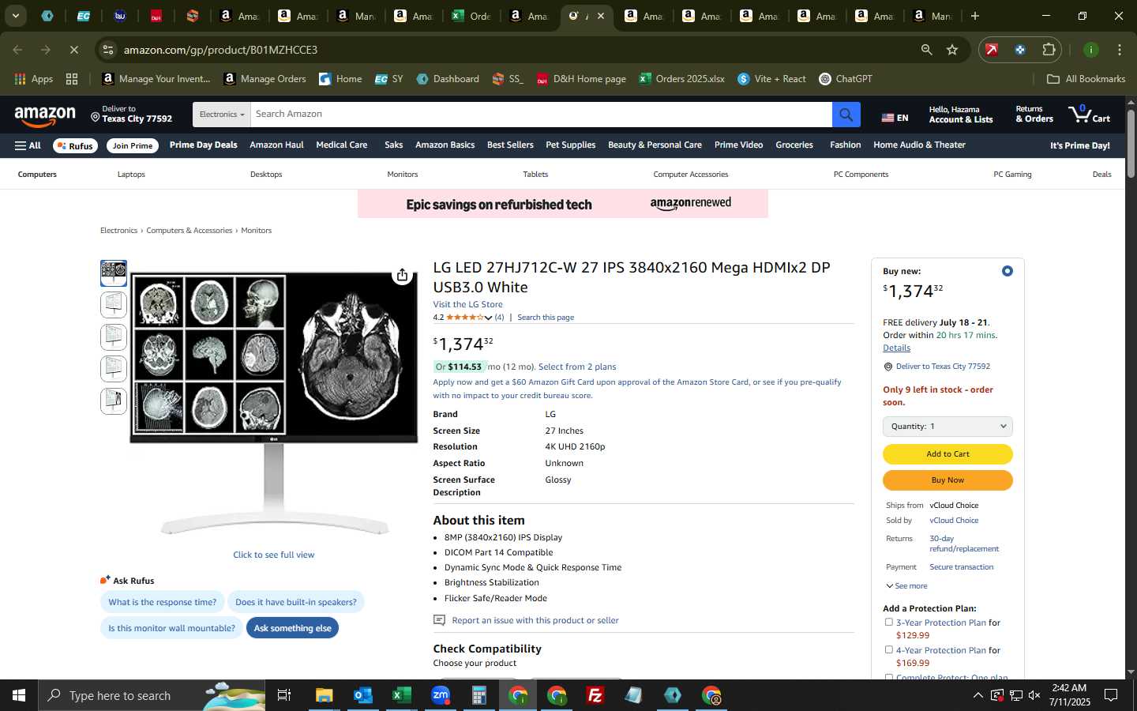The height and width of the screenshot is (711, 1137).
Task: Expand See more seller details
Action: pyautogui.click(x=906, y=585)
